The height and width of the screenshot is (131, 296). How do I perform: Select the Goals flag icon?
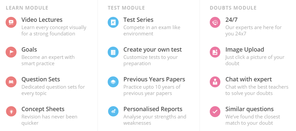(x=11, y=52)
